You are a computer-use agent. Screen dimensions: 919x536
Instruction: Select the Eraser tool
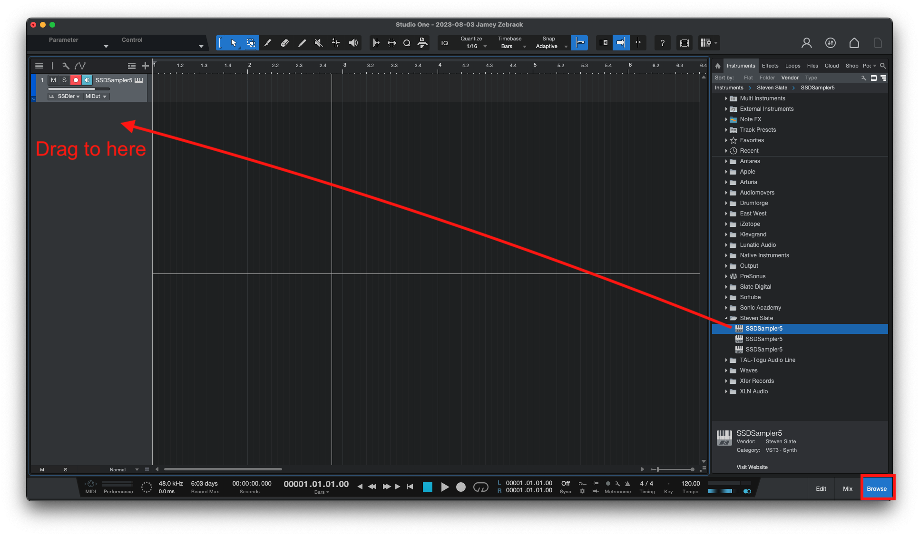(x=285, y=43)
